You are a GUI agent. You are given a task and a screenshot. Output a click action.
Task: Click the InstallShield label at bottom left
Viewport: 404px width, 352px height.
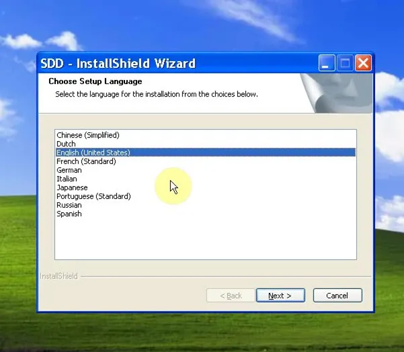click(58, 276)
